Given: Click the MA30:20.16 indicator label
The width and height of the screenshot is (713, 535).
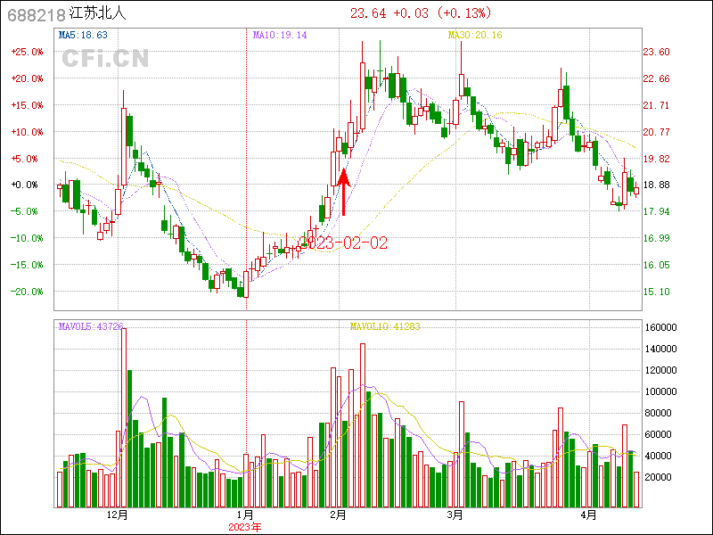Looking at the screenshot, I should 475,36.
